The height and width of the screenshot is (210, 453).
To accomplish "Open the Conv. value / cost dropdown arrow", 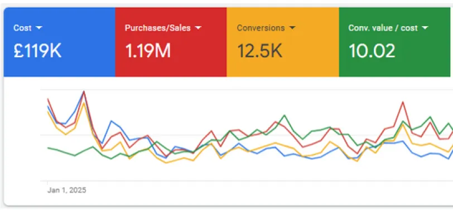I will click(425, 28).
